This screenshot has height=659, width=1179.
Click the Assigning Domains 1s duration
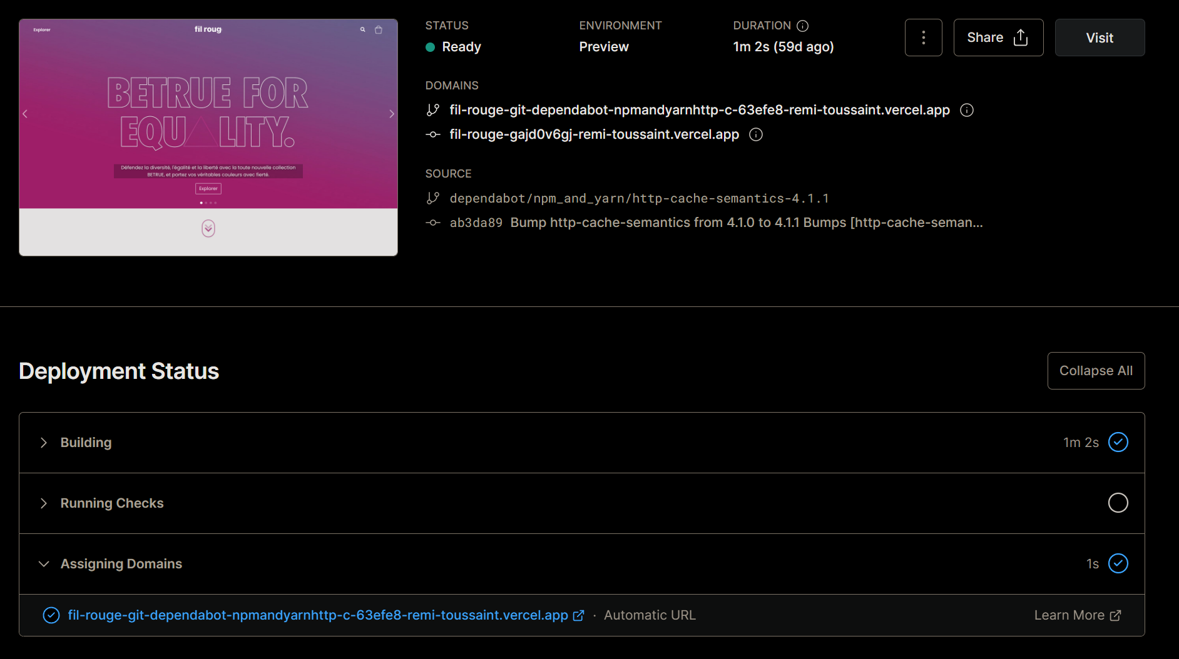click(x=1093, y=564)
